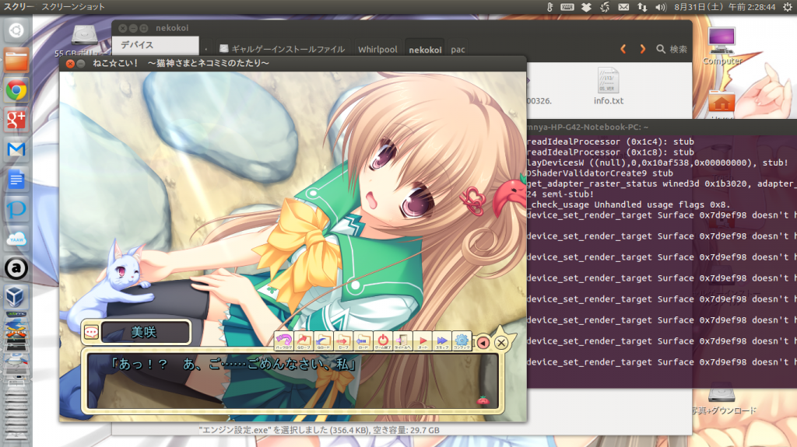
Task: Open Gmail launcher icon
Action: tap(16, 149)
